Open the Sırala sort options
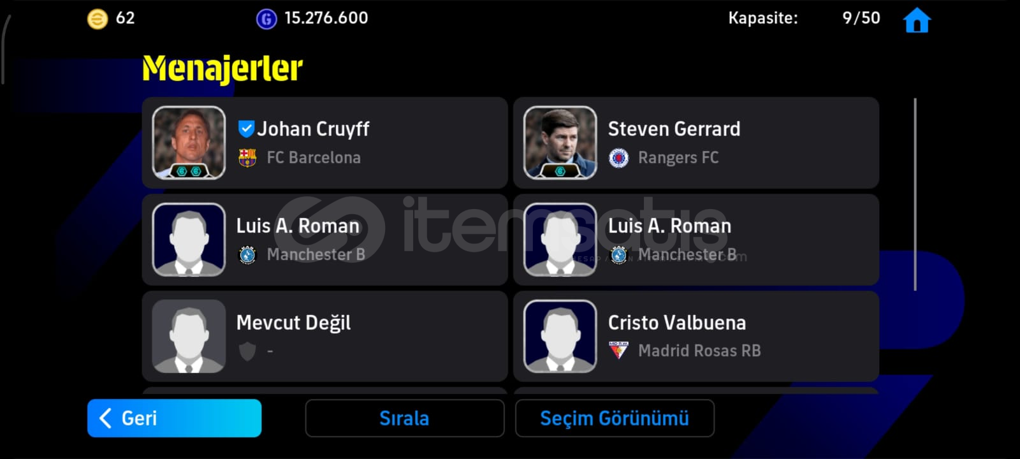The width and height of the screenshot is (1020, 459). (405, 418)
